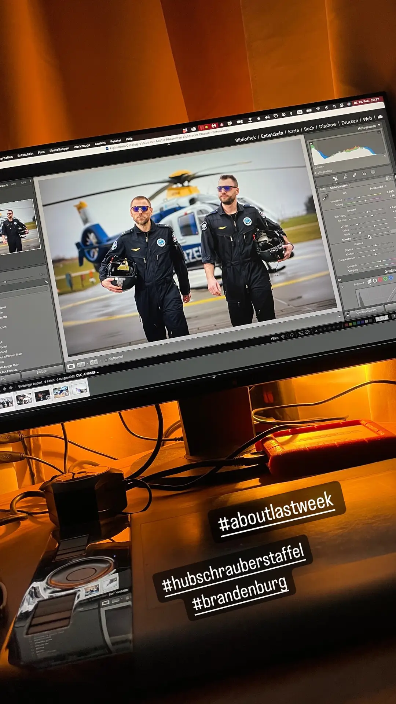The image size is (396, 704).
Task: Click the target adjustment tool in Gradation panel
Action: 342,287
